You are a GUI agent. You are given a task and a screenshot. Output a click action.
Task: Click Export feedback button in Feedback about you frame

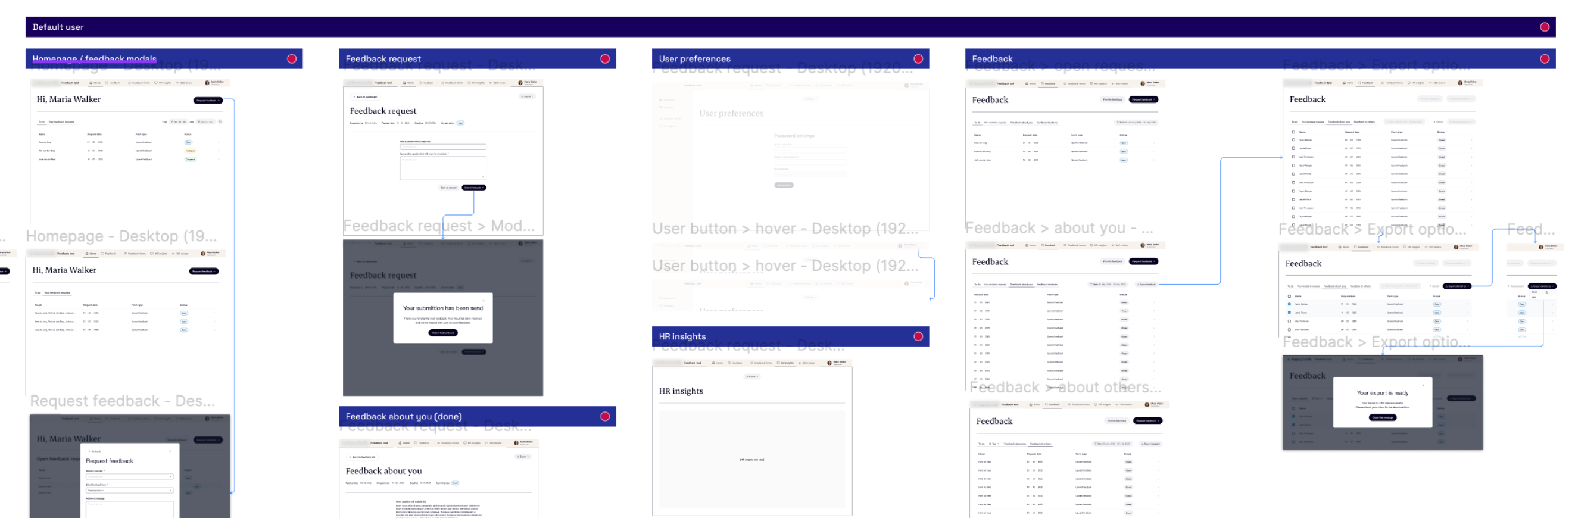1146,285
